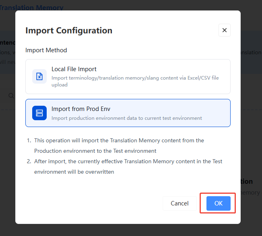The height and width of the screenshot is (236, 262).
Task: Select the Local File Import method card
Action: (128, 77)
